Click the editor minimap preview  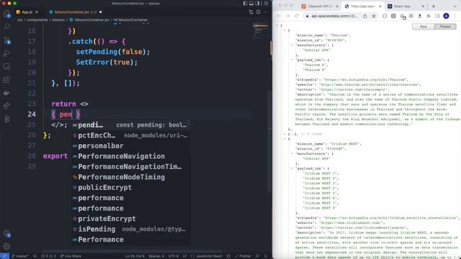[260, 30]
